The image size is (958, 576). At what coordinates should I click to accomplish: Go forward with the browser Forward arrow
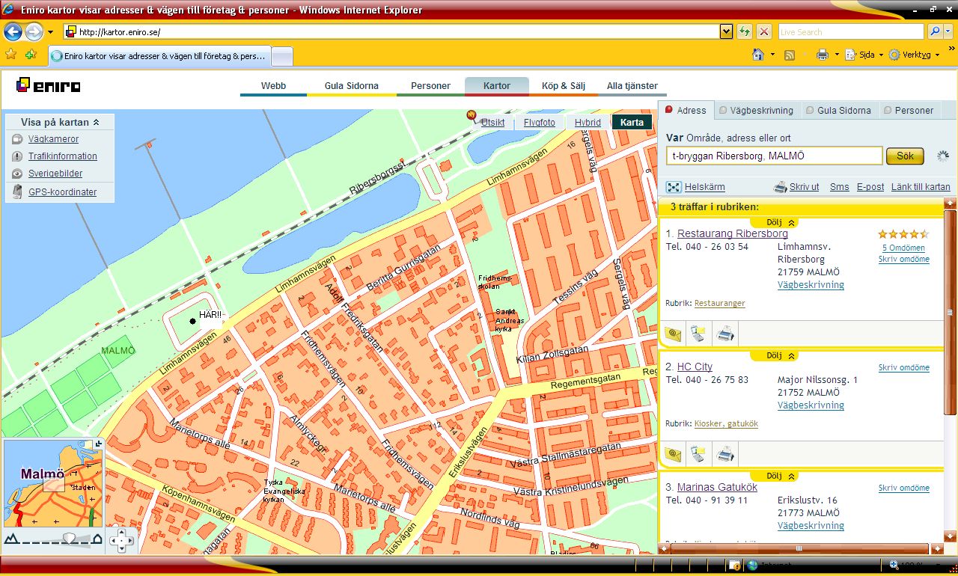coord(34,32)
